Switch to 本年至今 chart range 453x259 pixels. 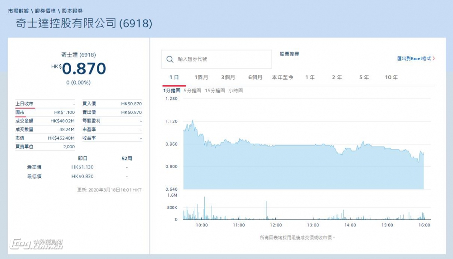click(283, 77)
